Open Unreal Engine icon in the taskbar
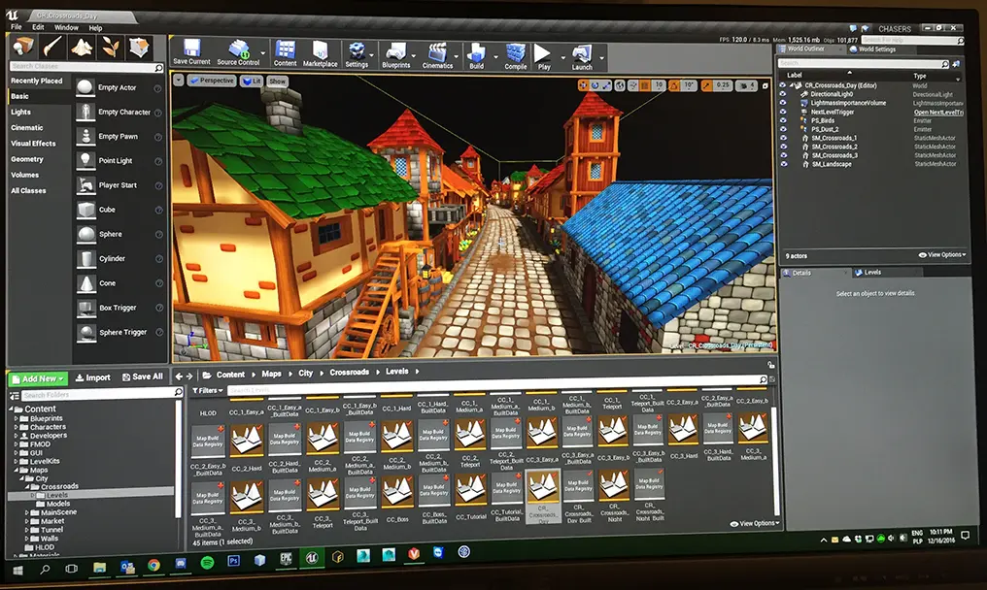The image size is (987, 590). coord(311,557)
